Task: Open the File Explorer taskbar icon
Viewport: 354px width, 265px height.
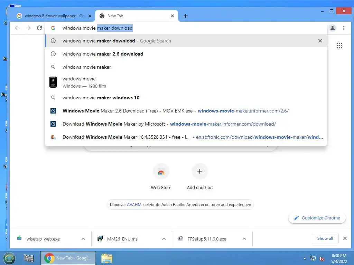Action: 107,258
